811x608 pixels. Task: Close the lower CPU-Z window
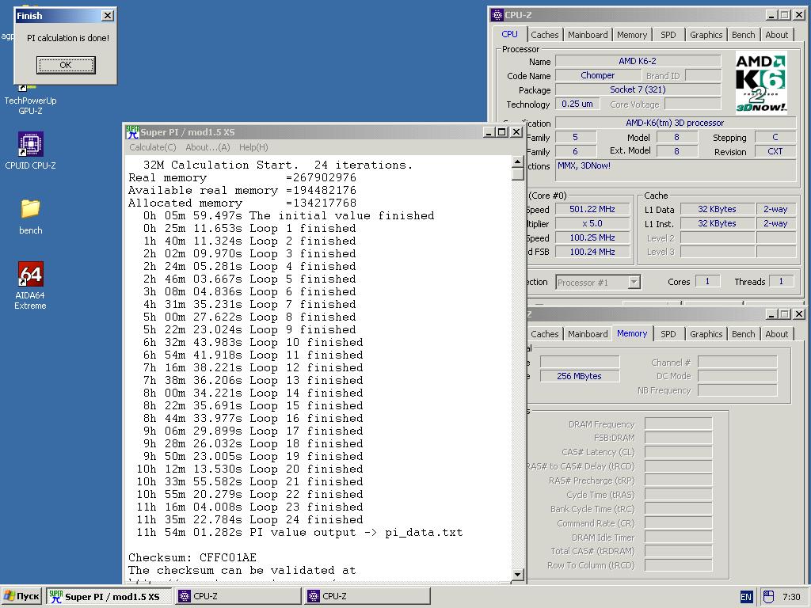798,313
